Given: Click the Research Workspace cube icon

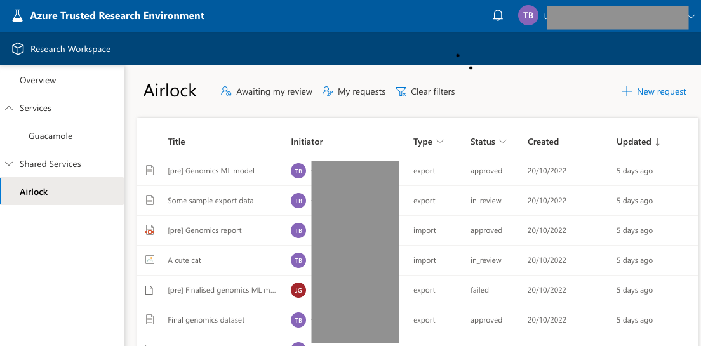Looking at the screenshot, I should 18,49.
